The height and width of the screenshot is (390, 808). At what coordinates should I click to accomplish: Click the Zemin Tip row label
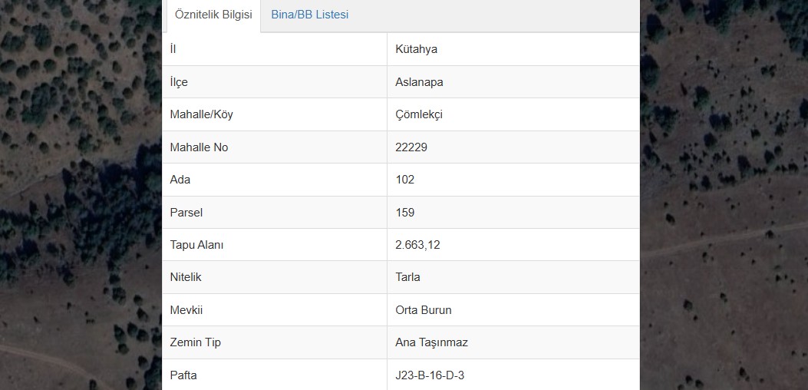196,342
